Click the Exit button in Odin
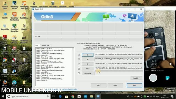The image size is (176, 99). point(134,85)
